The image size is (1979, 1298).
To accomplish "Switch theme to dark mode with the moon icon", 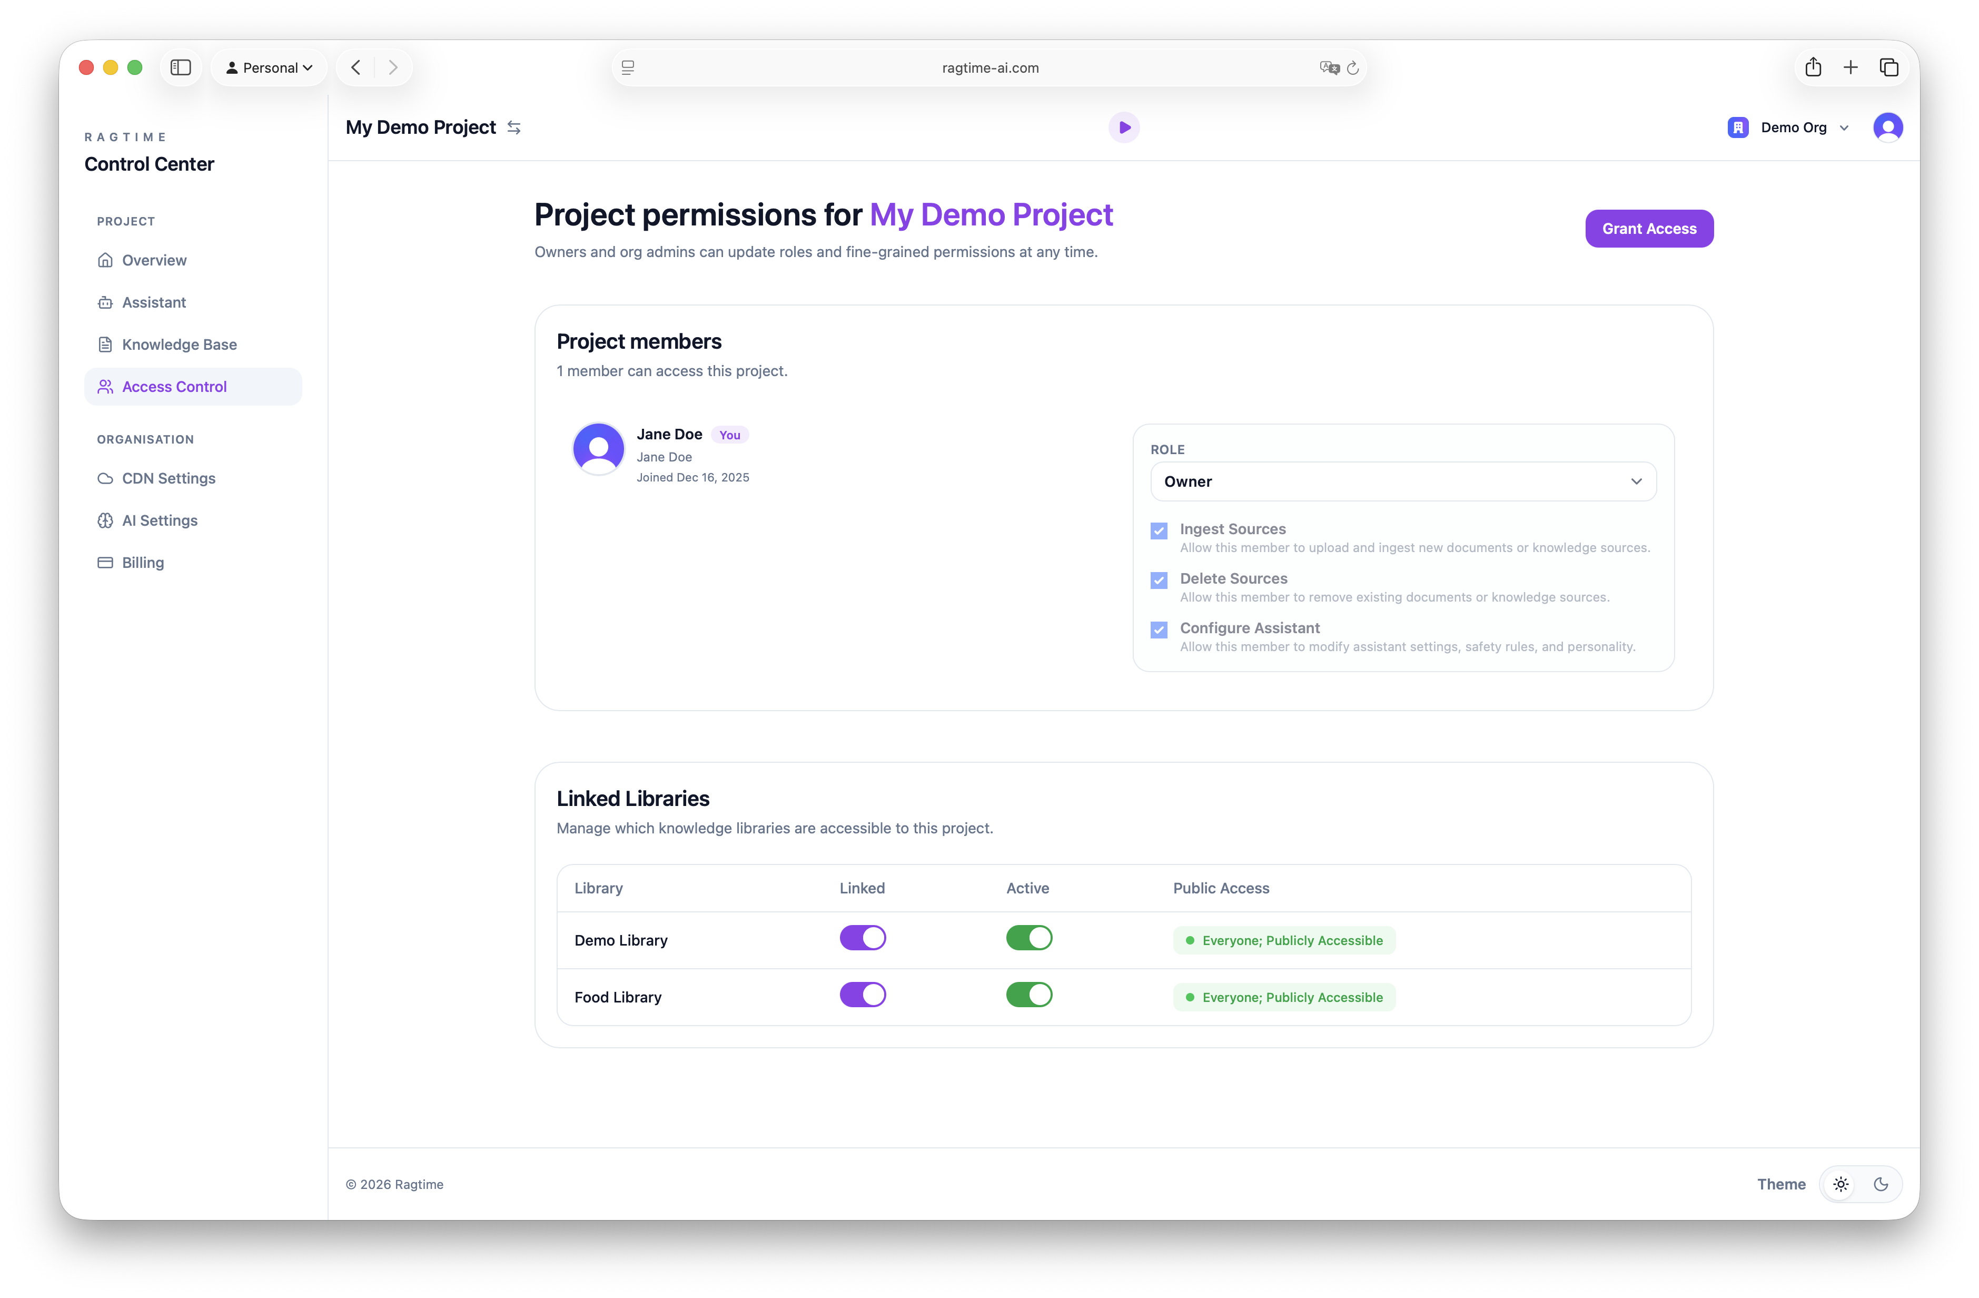I will click(1882, 1184).
